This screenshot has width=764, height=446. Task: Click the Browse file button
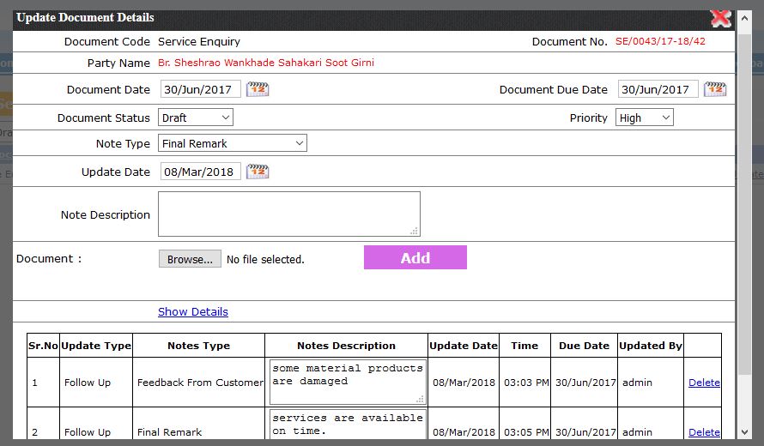[x=190, y=259]
